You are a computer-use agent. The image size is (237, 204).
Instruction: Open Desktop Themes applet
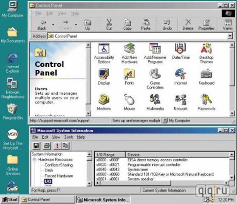coord(206,54)
